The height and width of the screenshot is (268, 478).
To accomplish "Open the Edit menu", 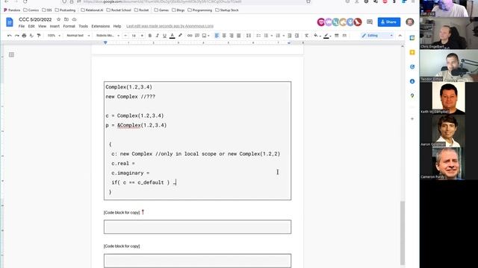I will (x=31, y=27).
